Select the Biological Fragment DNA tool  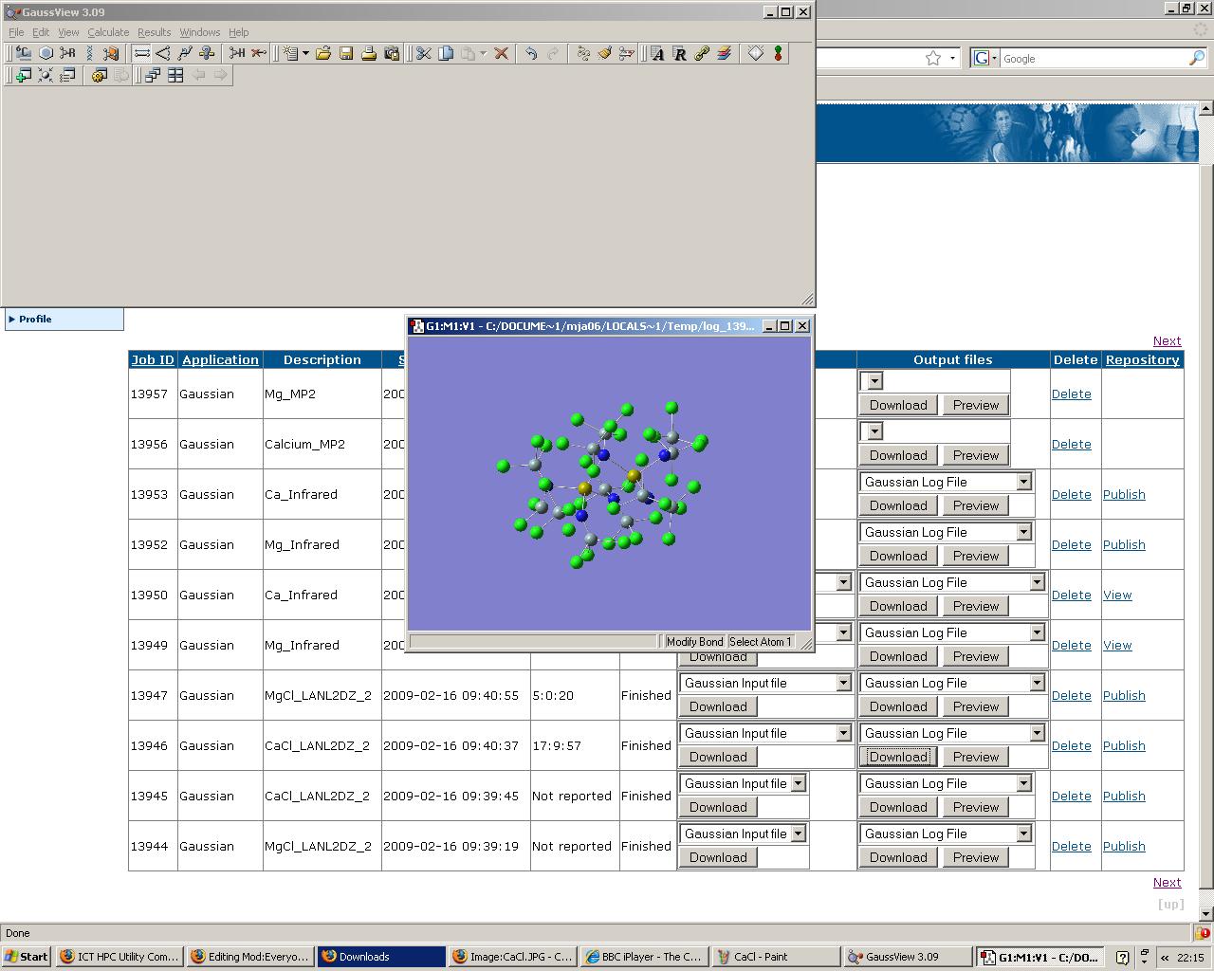click(x=89, y=53)
